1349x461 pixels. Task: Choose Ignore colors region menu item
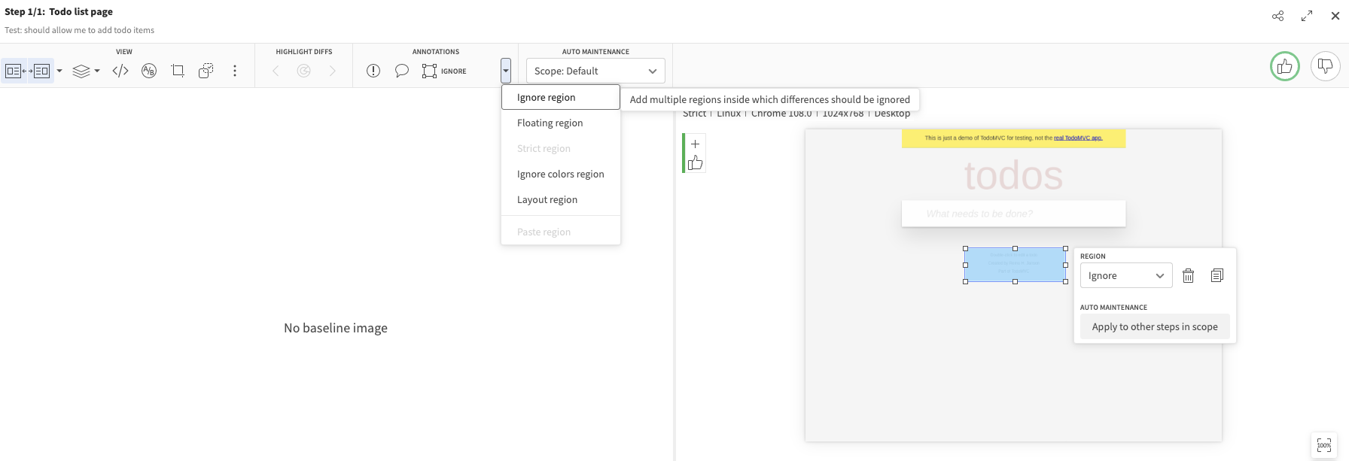(x=560, y=174)
